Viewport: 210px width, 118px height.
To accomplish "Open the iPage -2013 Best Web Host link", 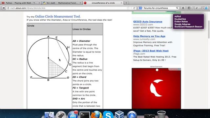I will pos(151,51).
